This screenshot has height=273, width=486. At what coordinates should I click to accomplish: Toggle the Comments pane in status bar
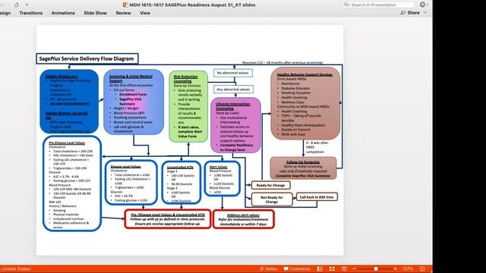(297, 268)
